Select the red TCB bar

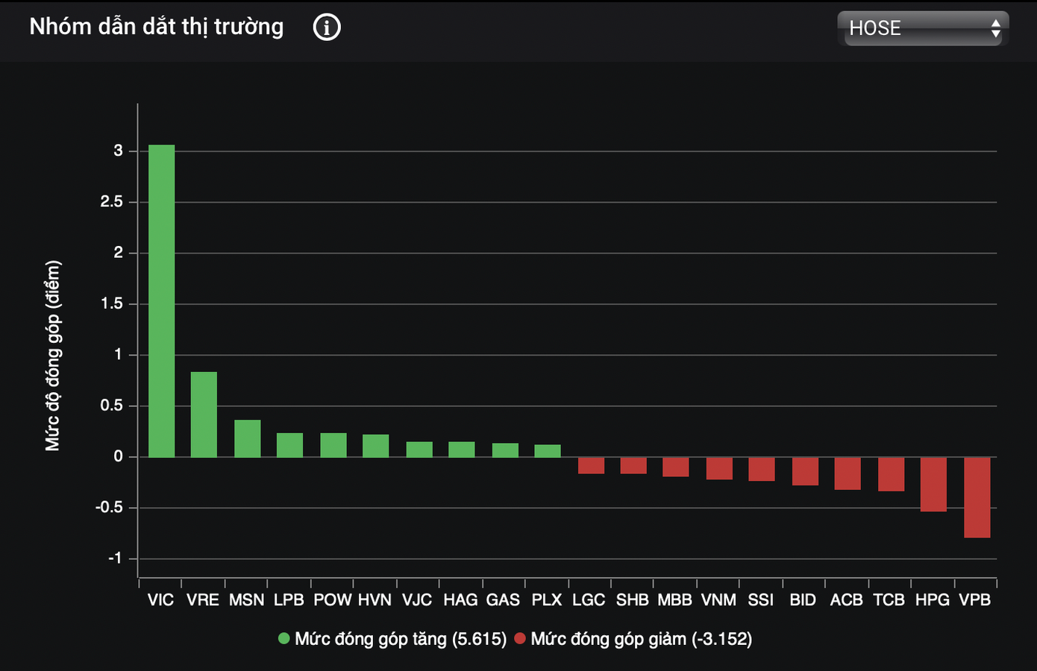891,474
